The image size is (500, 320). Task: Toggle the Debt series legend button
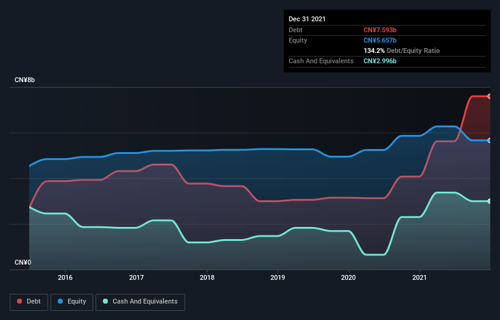[x=29, y=302]
